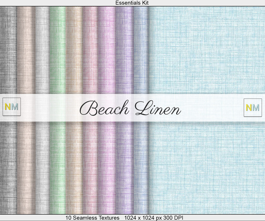The height and width of the screenshot is (221, 265).
Task: Select the light silver linen texture strip
Action: pos(42,51)
